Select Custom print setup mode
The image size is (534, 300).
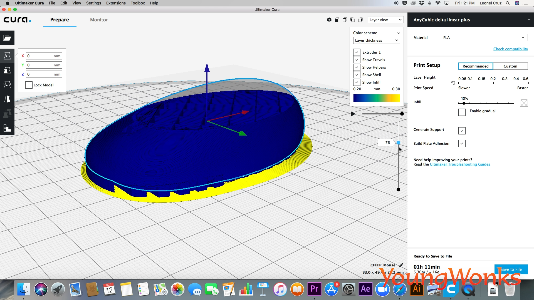tap(510, 66)
